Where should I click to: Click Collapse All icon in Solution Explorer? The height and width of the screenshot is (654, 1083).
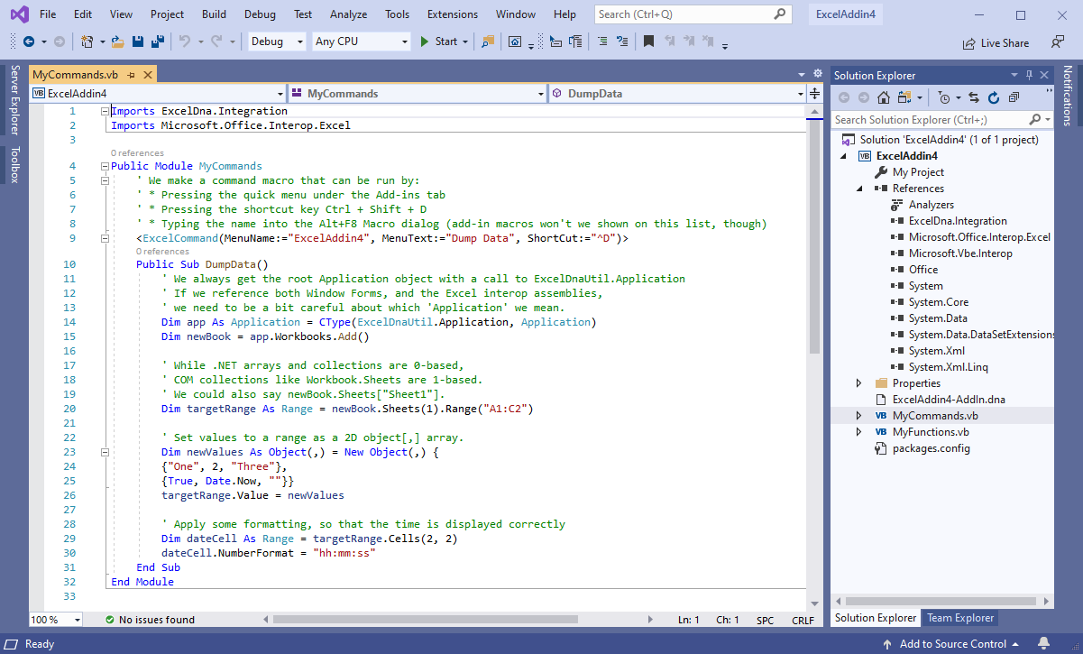(x=1014, y=97)
